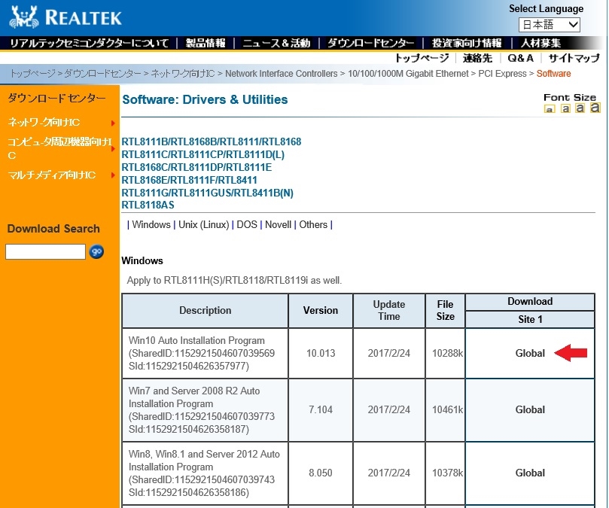Click Win7 and Server 2008 R2 description
This screenshot has width=609, height=508.
[202, 409]
